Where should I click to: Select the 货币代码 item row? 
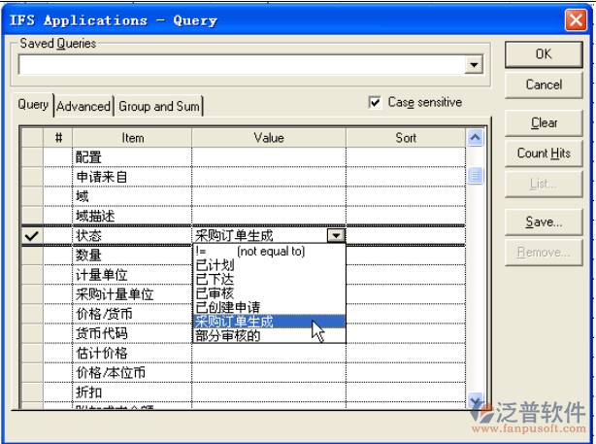coord(132,333)
